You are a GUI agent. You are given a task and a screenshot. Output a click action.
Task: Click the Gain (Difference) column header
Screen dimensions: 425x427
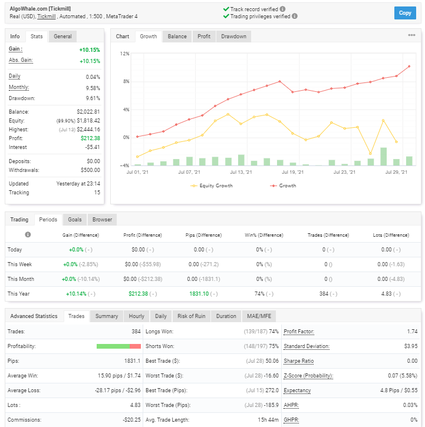[x=80, y=235]
